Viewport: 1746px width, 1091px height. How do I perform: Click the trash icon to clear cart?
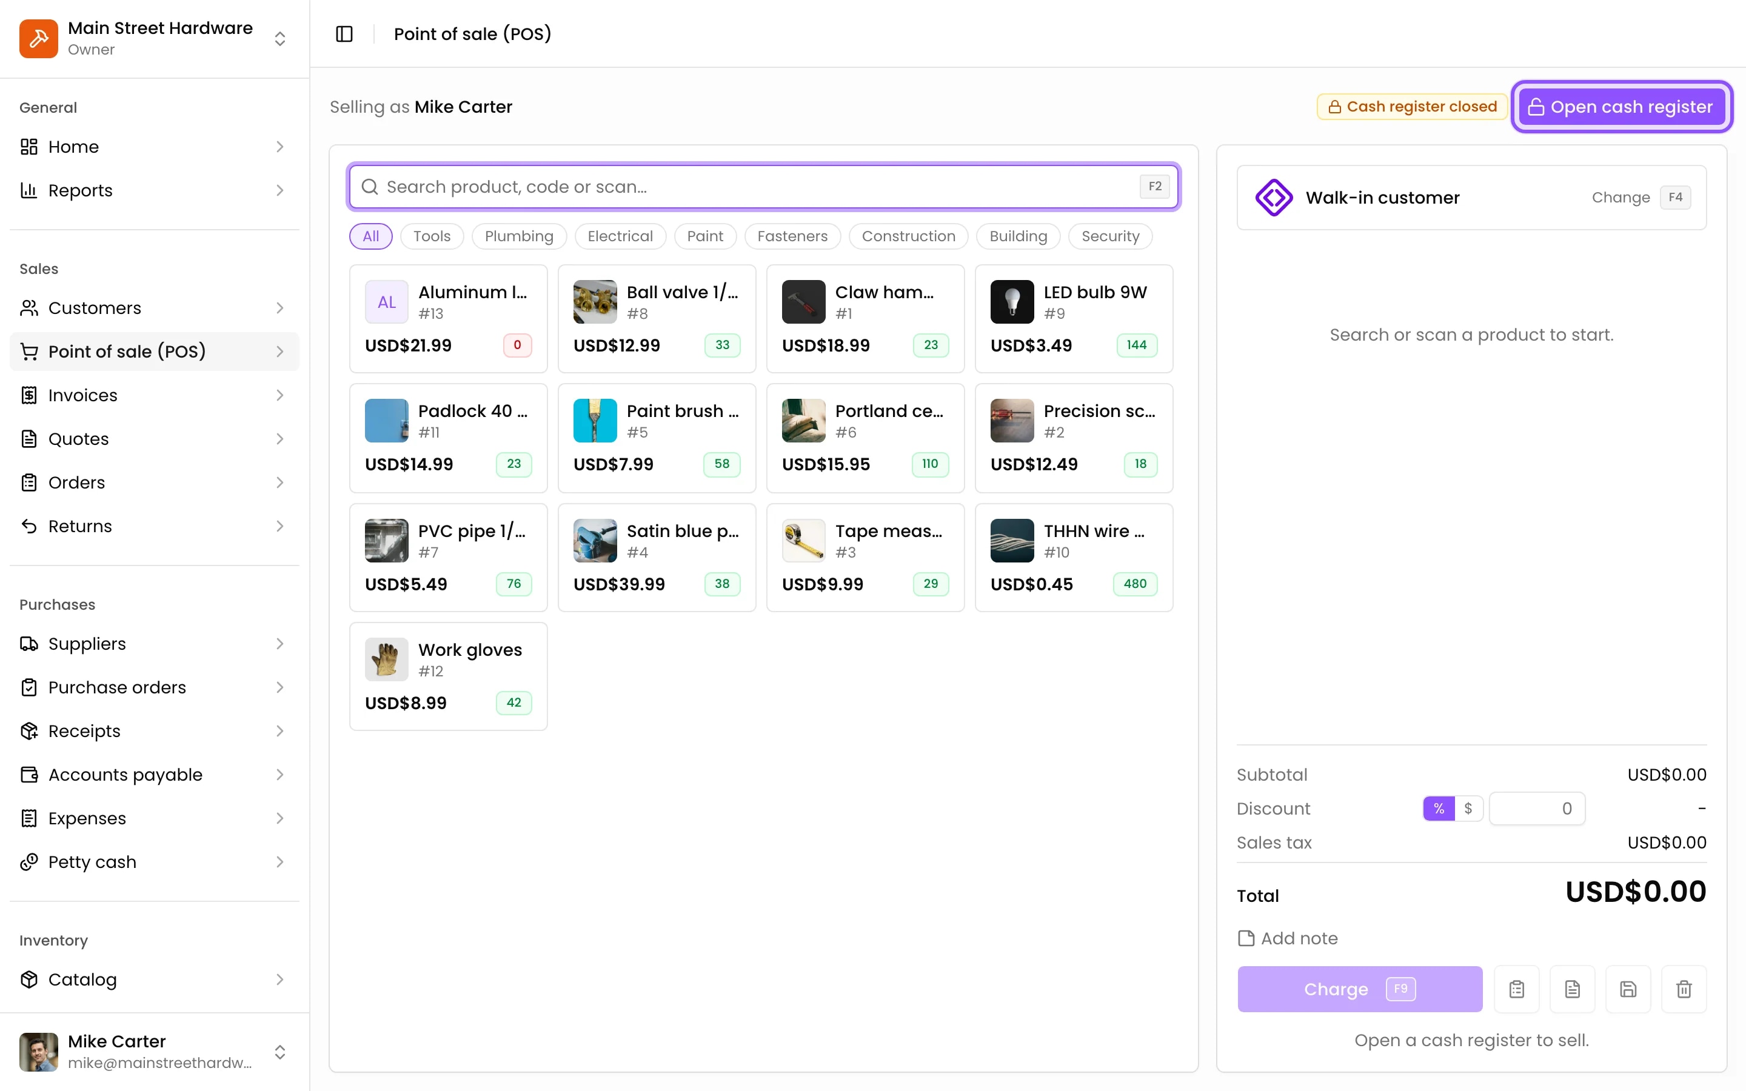click(x=1683, y=989)
